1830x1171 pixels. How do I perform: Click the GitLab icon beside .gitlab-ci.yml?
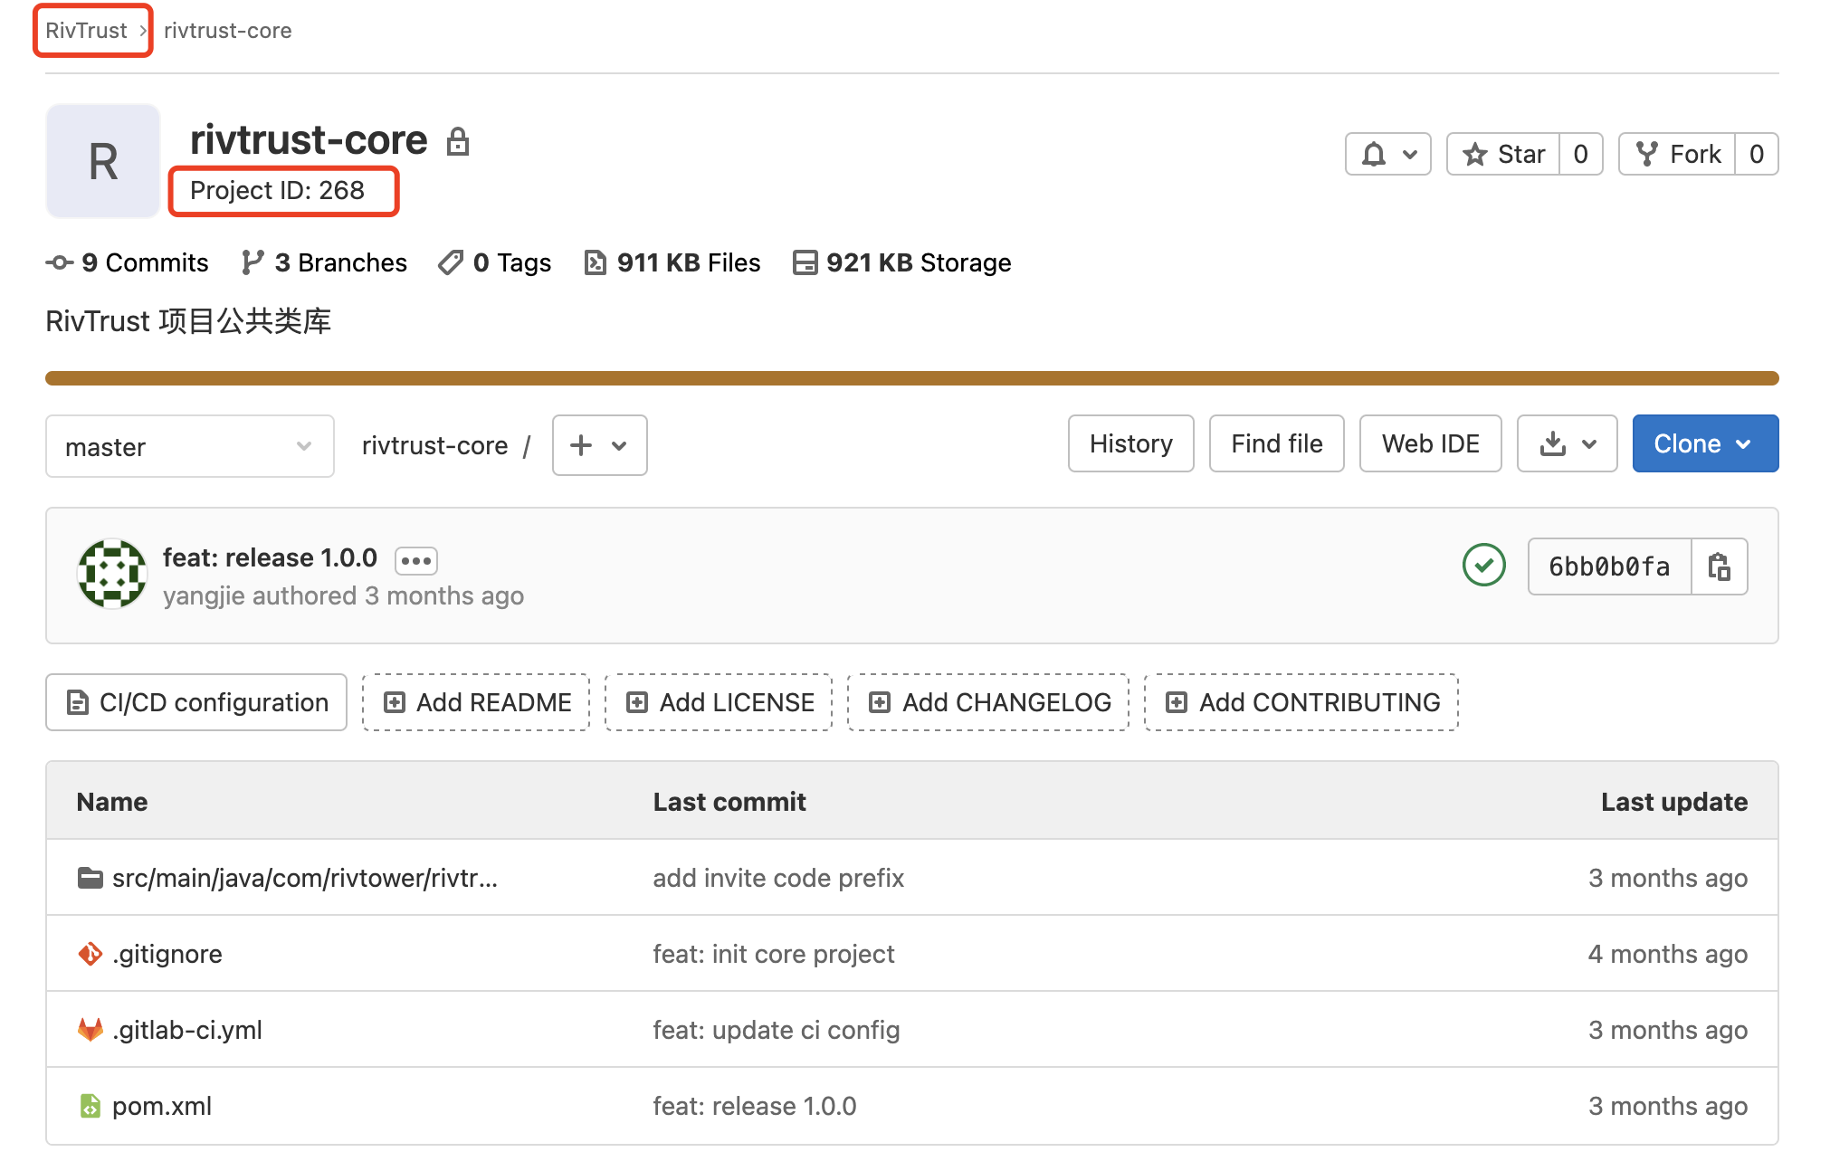89,1029
